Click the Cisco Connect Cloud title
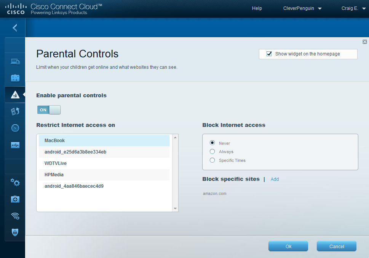369x258 pixels. 66,6
